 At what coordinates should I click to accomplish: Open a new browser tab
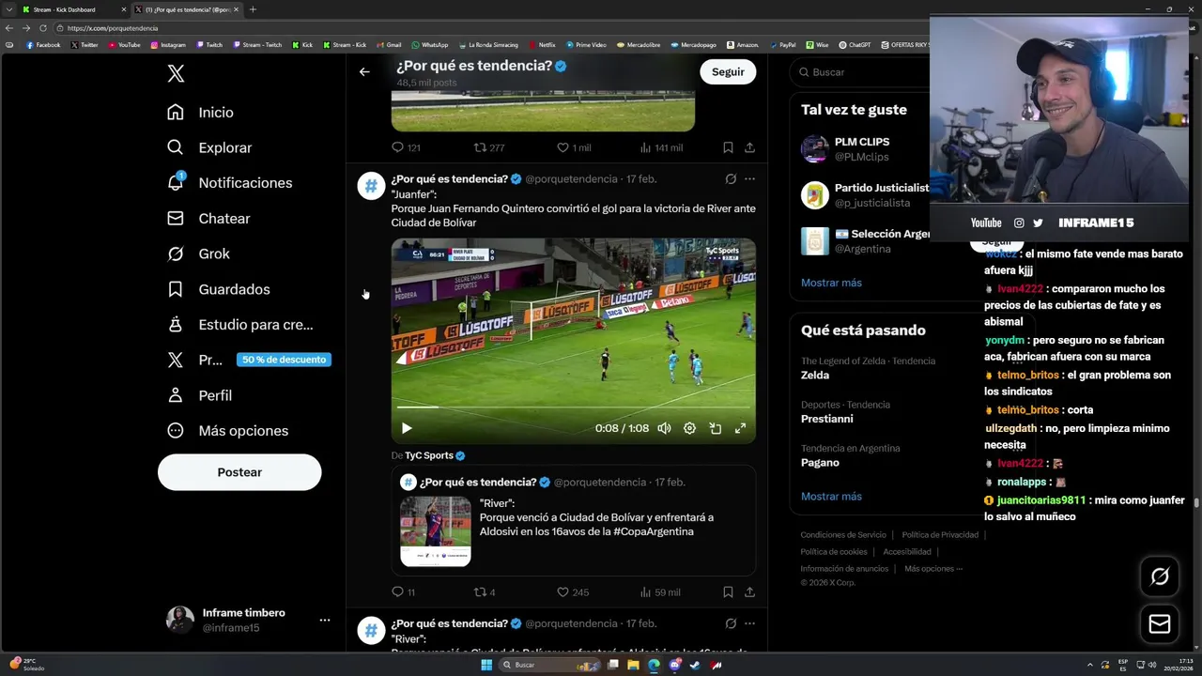click(x=253, y=9)
